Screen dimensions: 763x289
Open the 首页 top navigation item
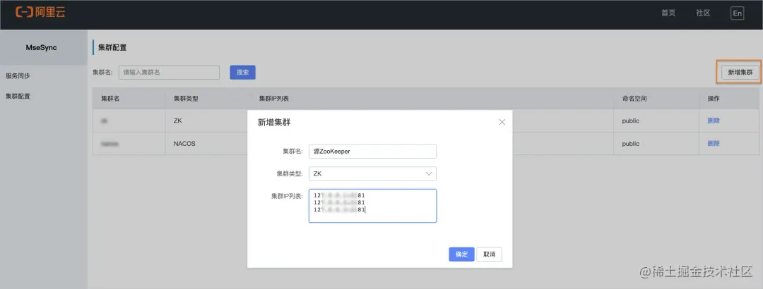[x=668, y=13]
